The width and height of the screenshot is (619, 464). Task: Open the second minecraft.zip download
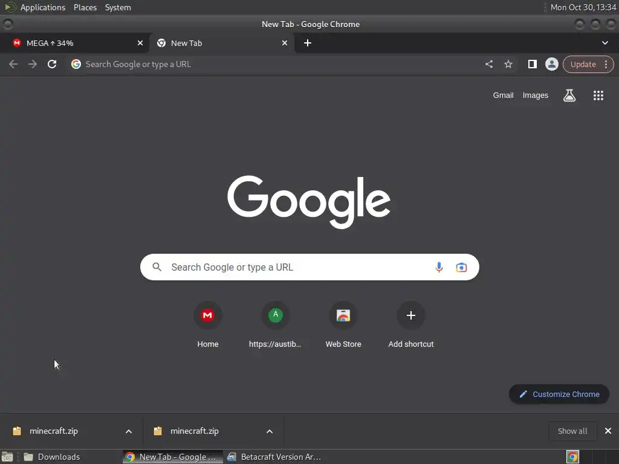[194, 431]
